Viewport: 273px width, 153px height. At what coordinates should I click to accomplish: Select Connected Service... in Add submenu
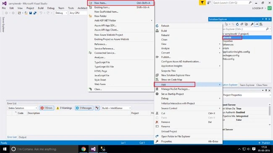pos(121,53)
